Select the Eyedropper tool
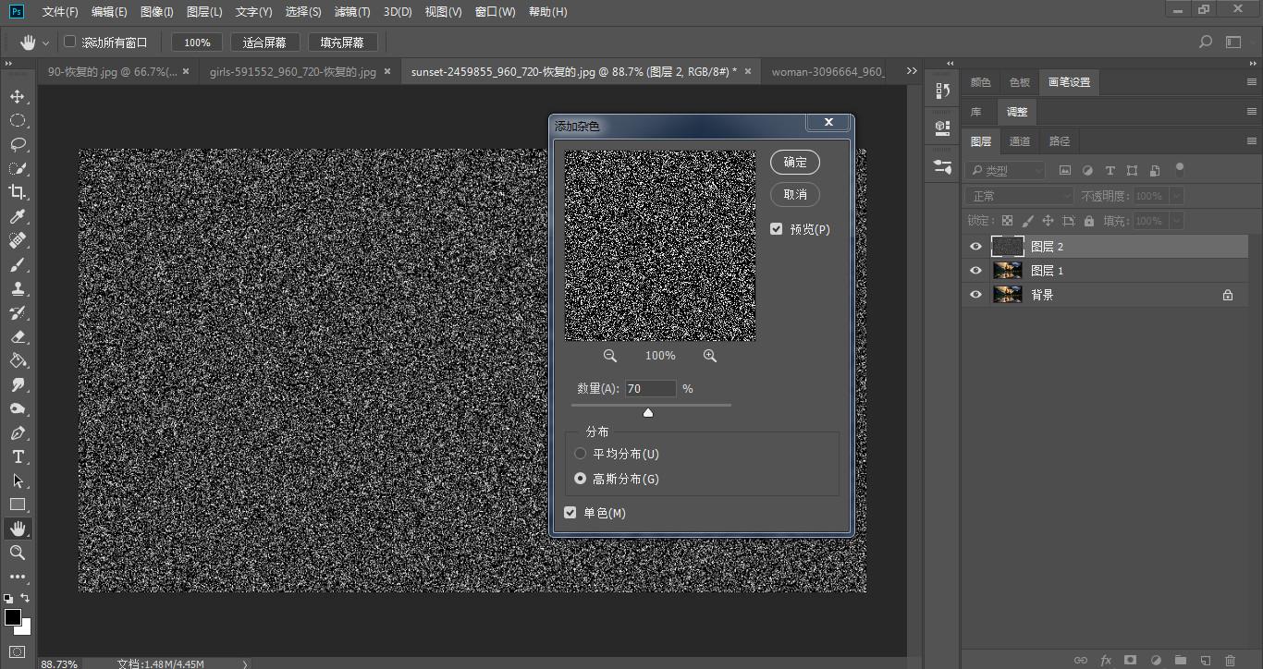This screenshot has height=669, width=1263. (x=18, y=217)
